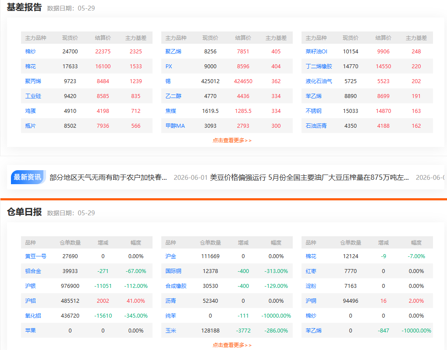Open the 沪铜 warehouse receipt link
The image size is (447, 350).
pos(311,301)
